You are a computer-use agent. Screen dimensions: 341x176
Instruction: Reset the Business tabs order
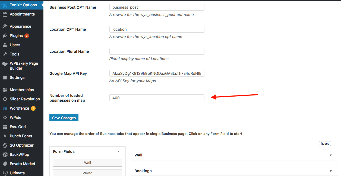325,144
